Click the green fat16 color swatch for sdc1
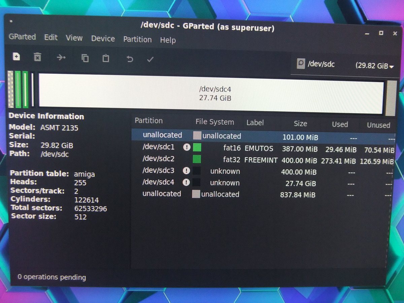This screenshot has height=303, width=404. pyautogui.click(x=197, y=147)
